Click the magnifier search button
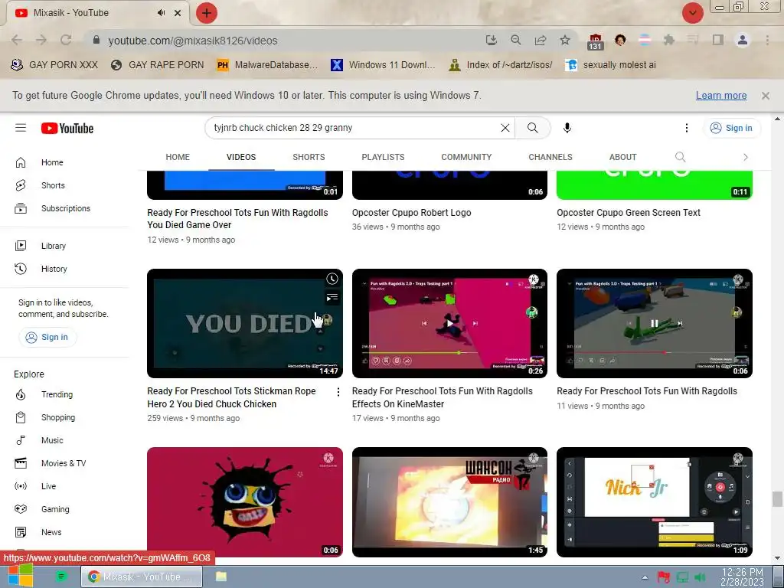This screenshot has width=784, height=588. coord(533,128)
